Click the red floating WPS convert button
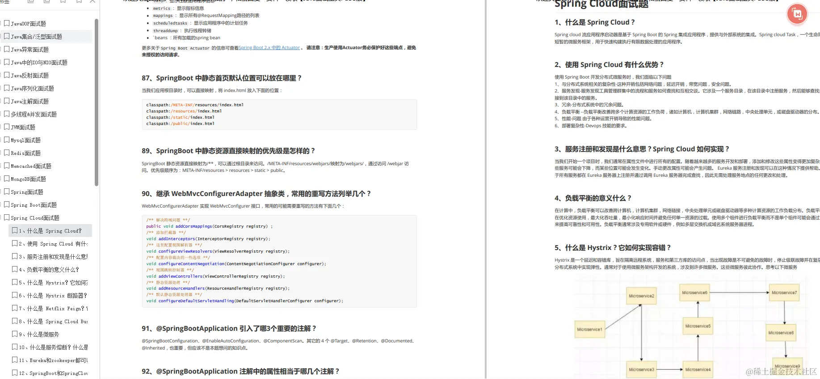Viewport: 820px width, 379px height. point(797,14)
